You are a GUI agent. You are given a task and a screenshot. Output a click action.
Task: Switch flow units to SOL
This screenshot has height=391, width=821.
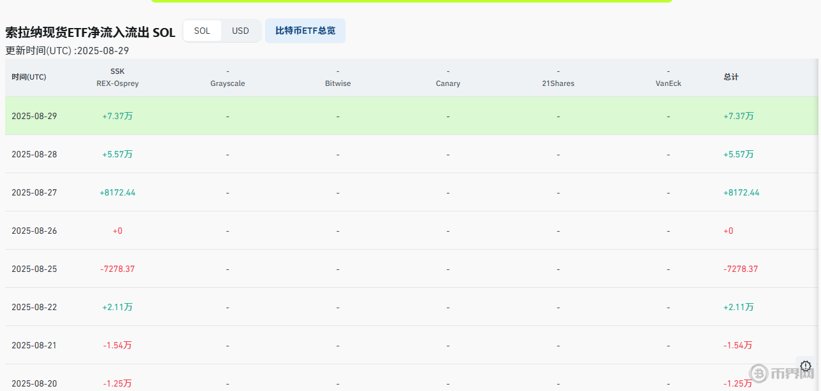point(202,31)
